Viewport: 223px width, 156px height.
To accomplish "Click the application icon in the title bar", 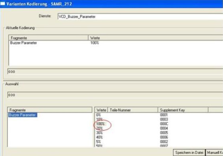I will pos(3,3).
